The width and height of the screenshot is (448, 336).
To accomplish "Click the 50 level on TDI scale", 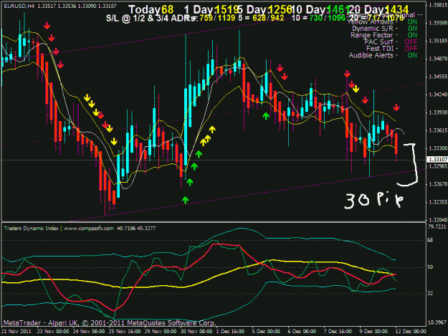I will (x=430, y=267).
